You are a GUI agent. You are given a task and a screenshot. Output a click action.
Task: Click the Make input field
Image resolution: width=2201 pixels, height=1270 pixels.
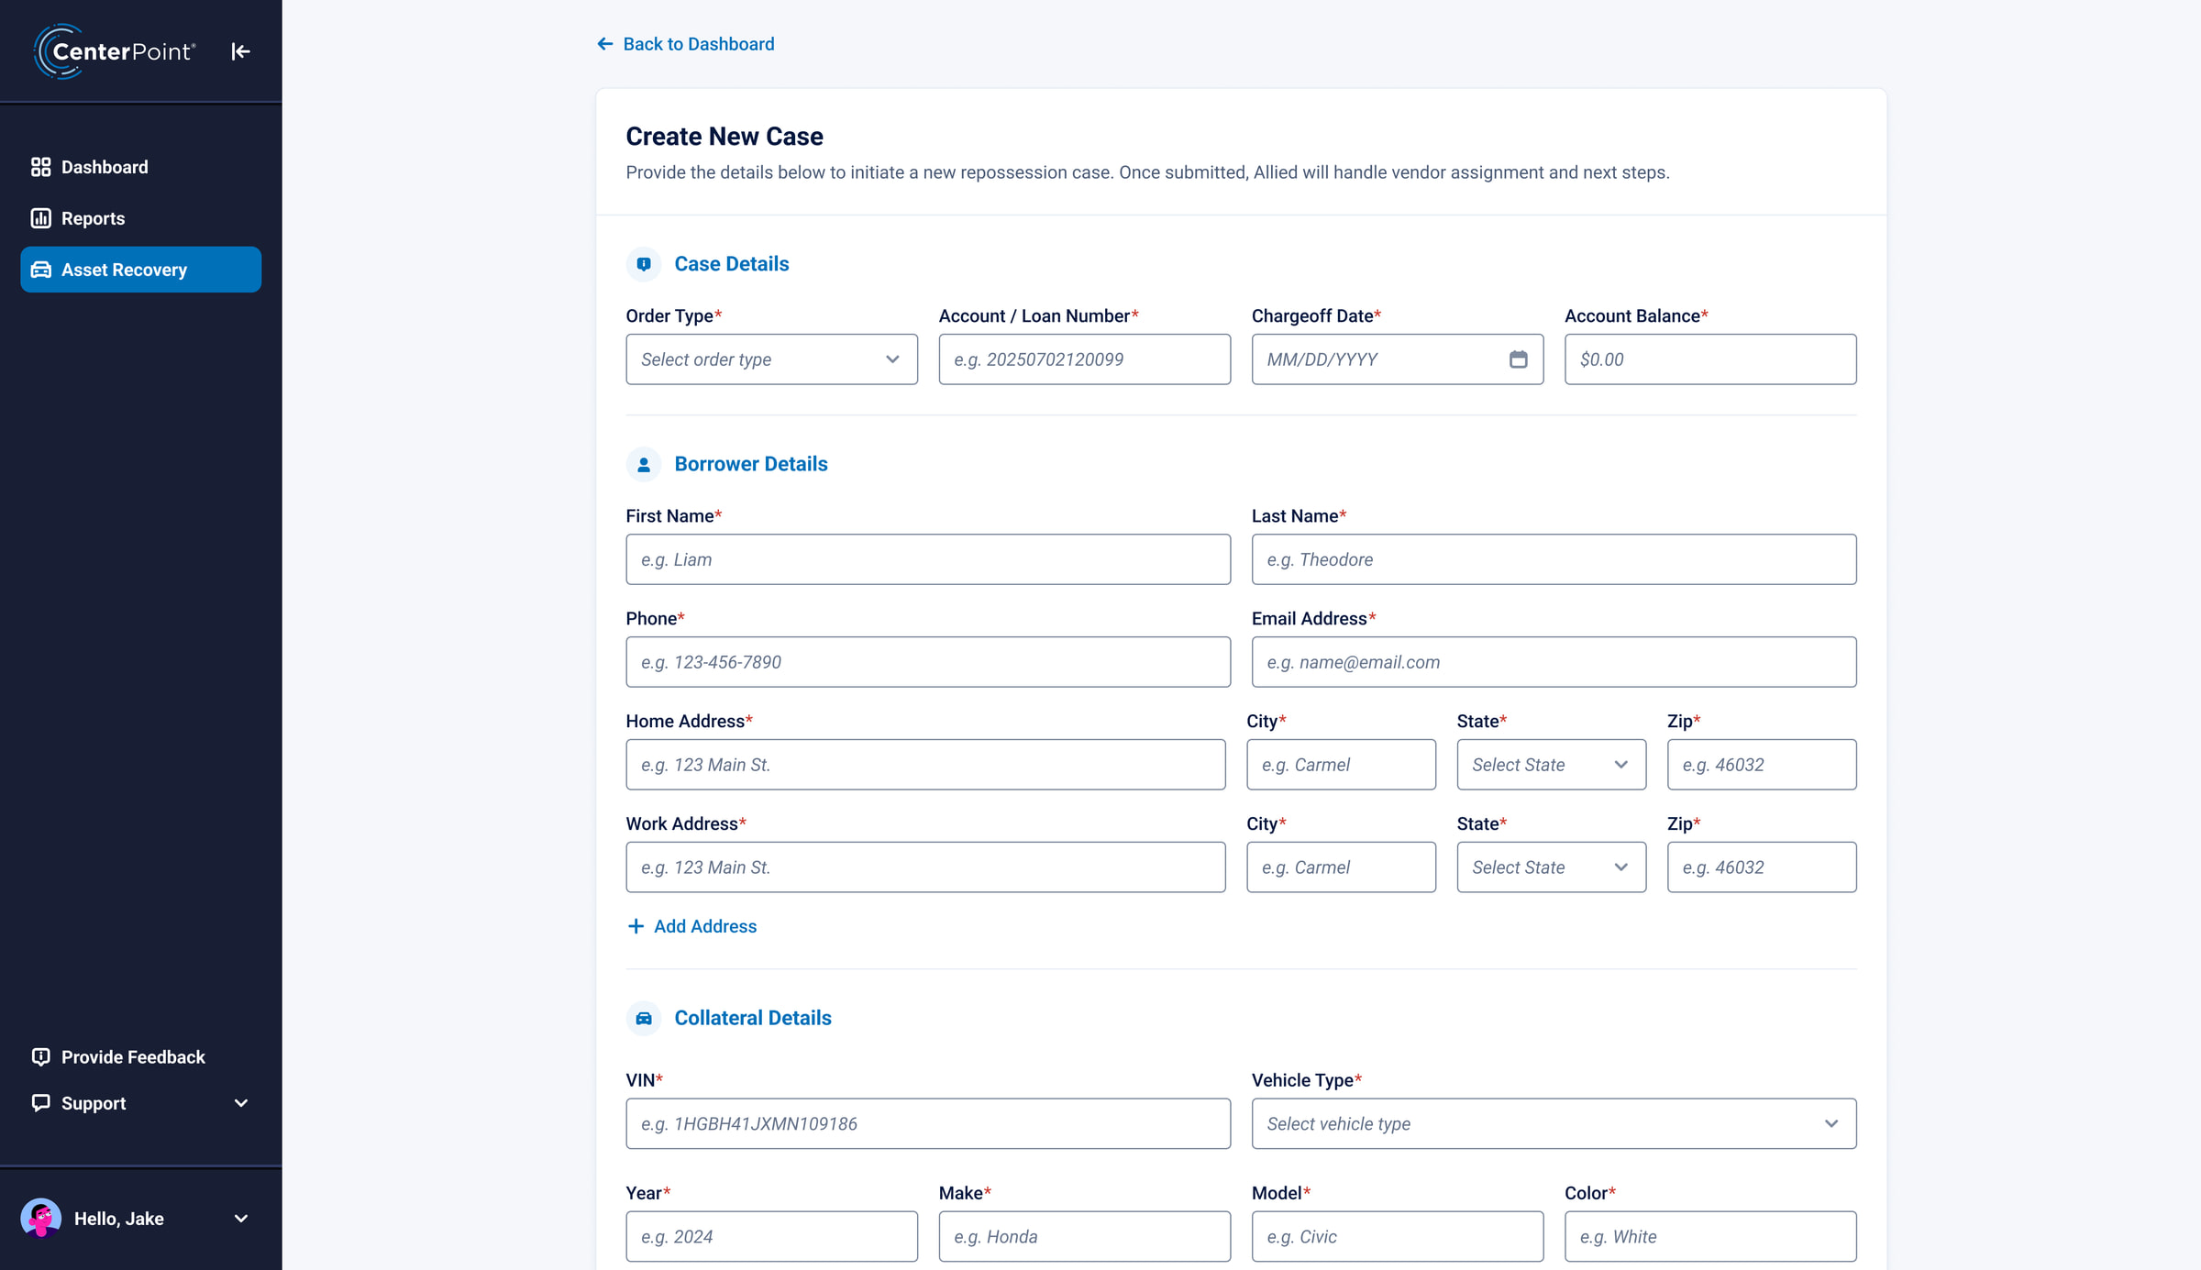point(1084,1236)
